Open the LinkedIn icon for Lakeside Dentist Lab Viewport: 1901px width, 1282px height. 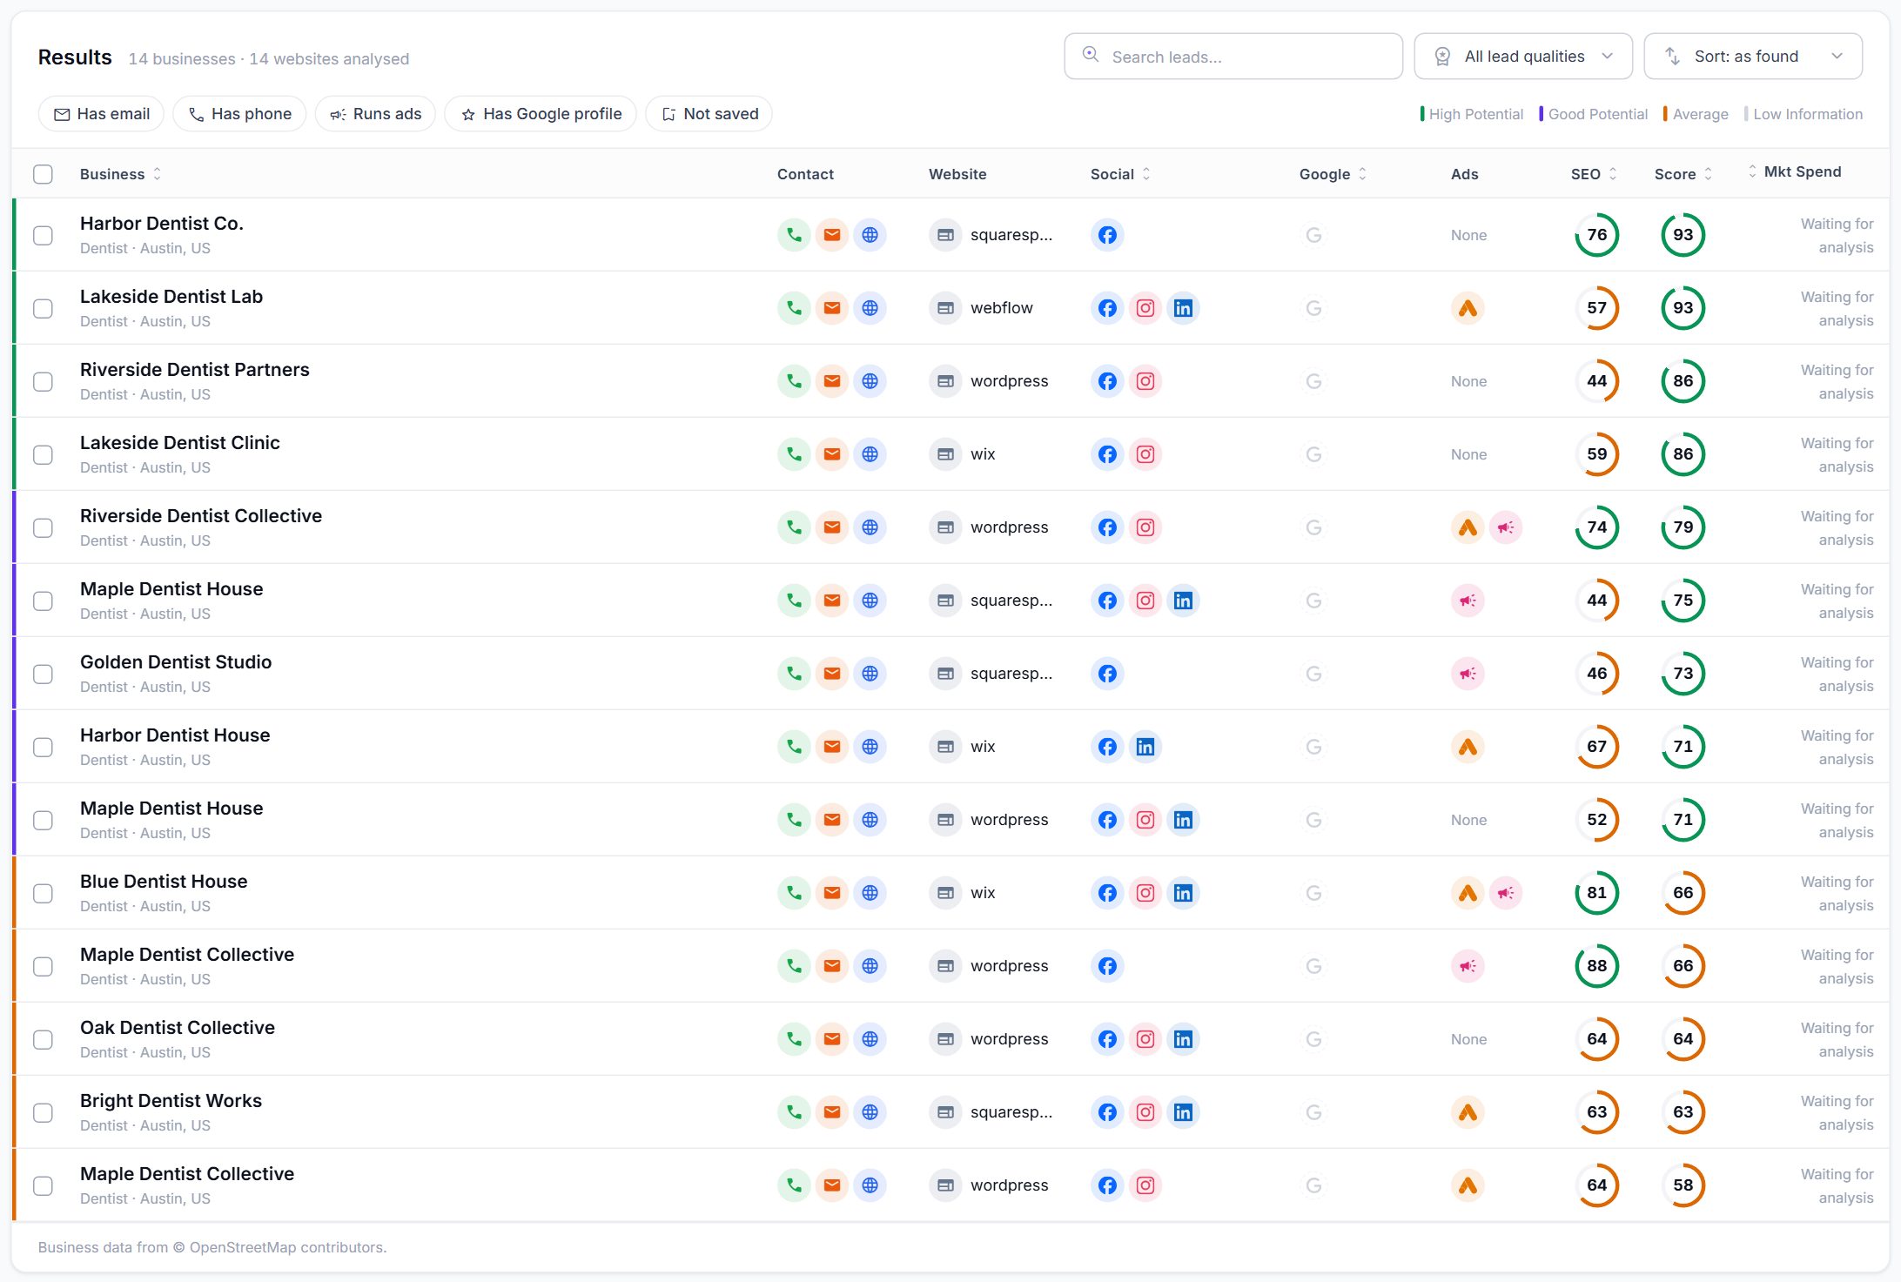(x=1183, y=308)
